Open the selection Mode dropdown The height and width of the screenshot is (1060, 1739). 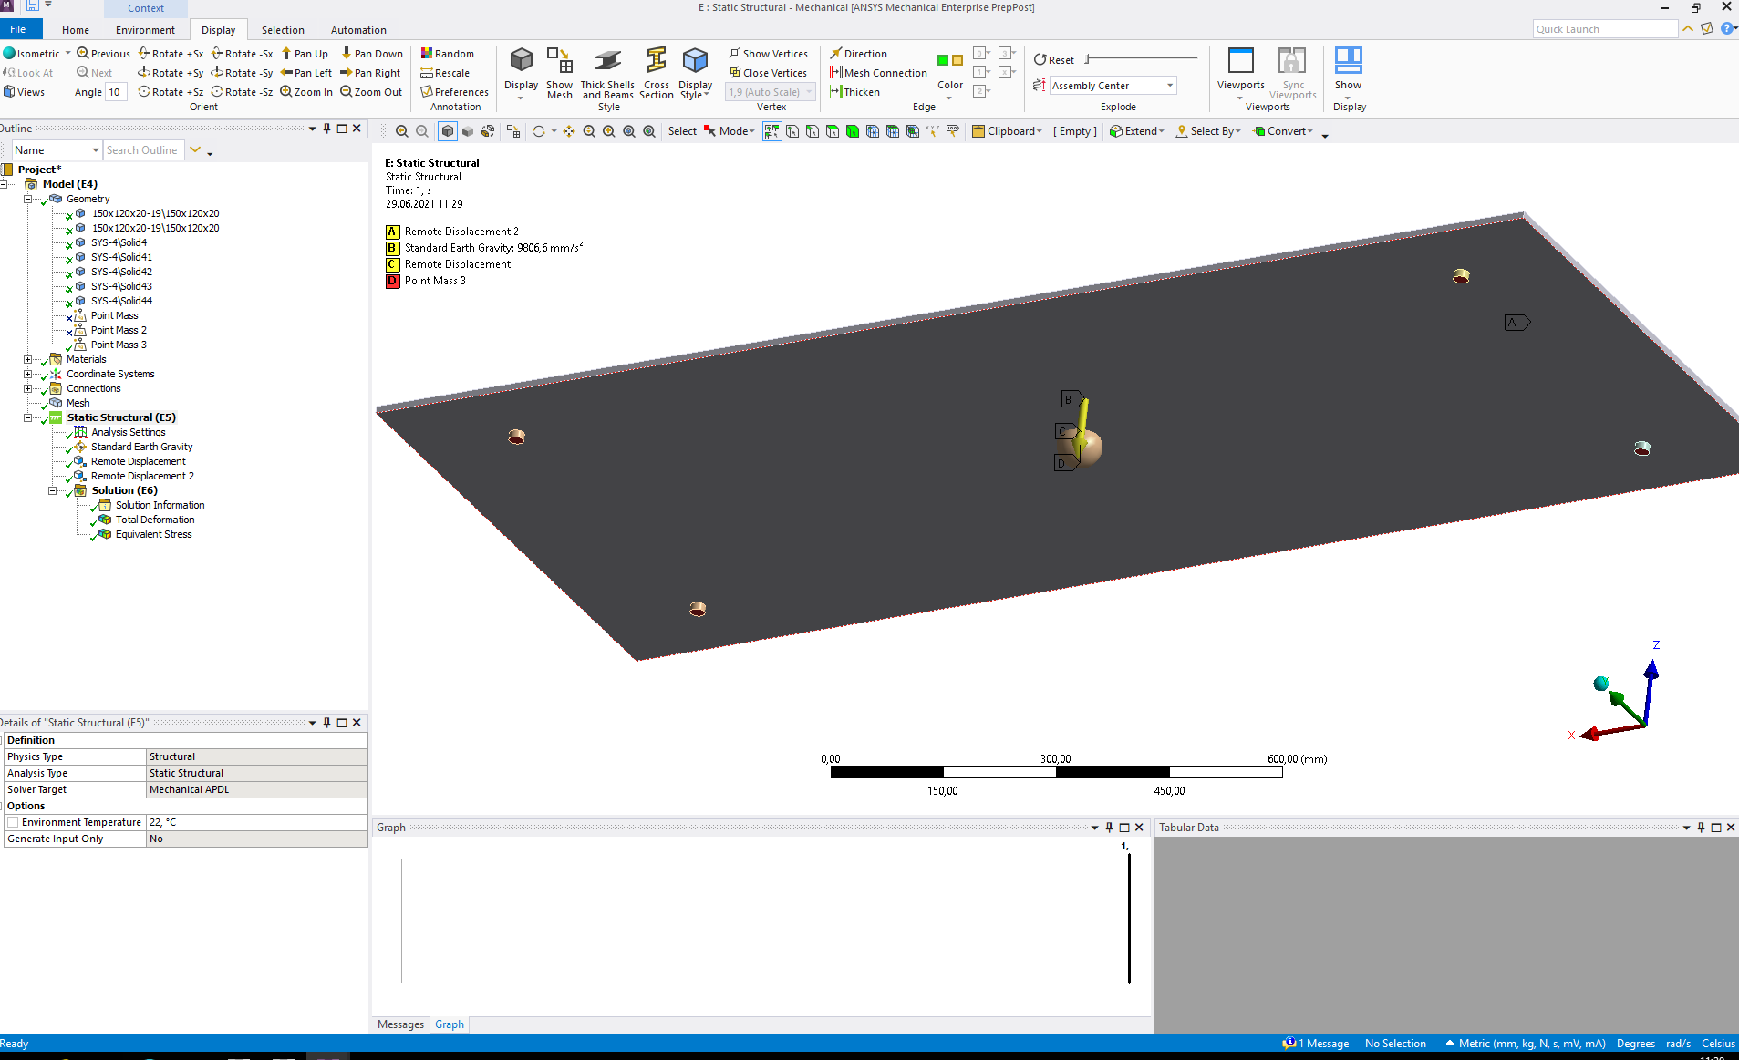[729, 131]
